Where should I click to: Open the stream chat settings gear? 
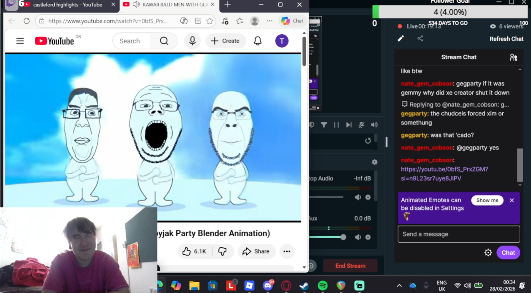click(x=488, y=253)
